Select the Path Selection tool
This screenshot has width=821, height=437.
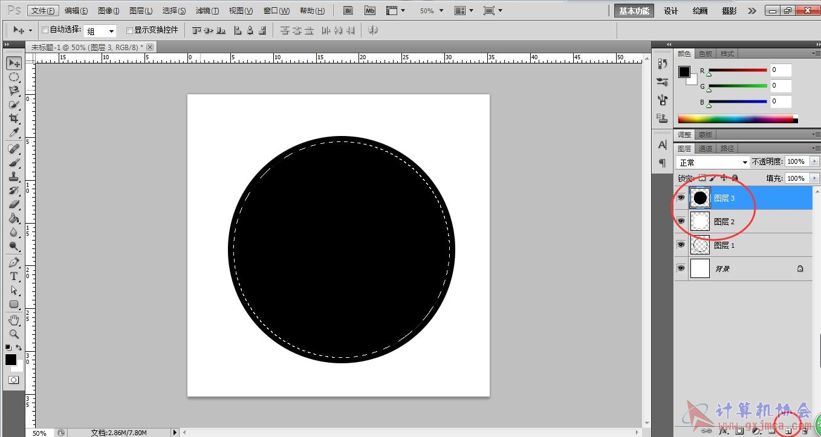point(14,291)
